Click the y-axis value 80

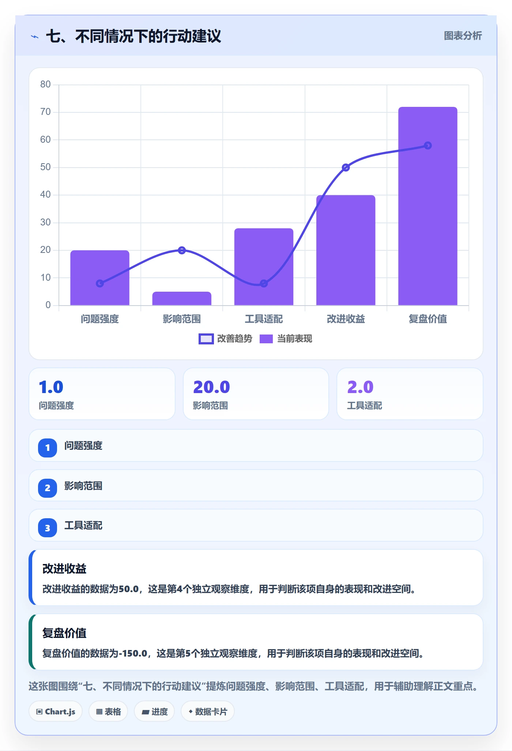coord(45,85)
